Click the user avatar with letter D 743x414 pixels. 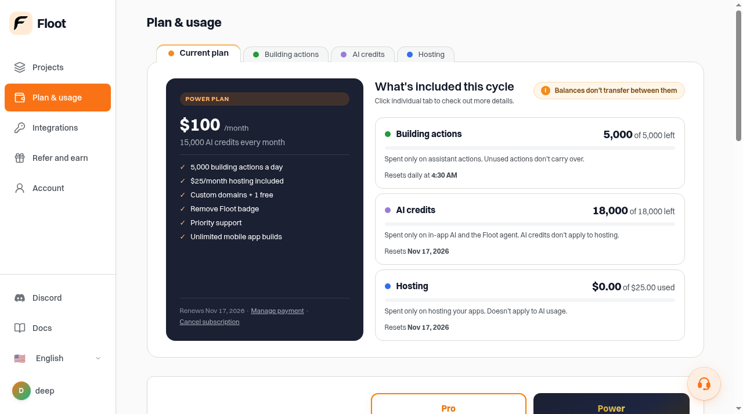(21, 391)
